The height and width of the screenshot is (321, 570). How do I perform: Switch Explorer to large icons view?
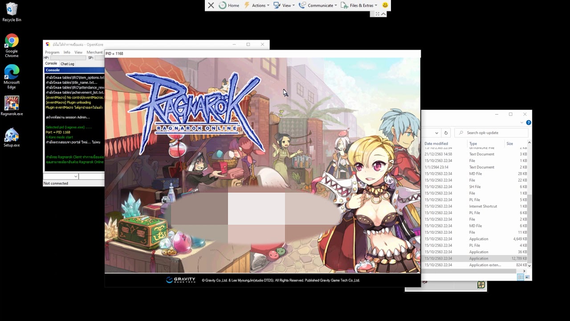coord(527,277)
